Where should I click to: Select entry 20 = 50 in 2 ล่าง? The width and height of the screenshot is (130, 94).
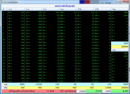[51, 15]
